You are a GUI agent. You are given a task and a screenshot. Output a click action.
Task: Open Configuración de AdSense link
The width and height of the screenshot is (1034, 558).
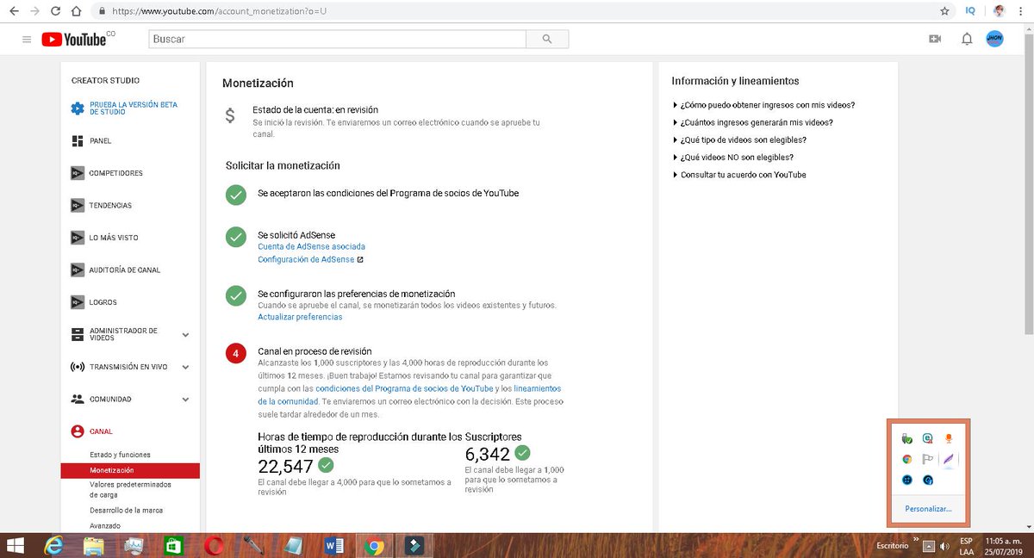click(306, 259)
